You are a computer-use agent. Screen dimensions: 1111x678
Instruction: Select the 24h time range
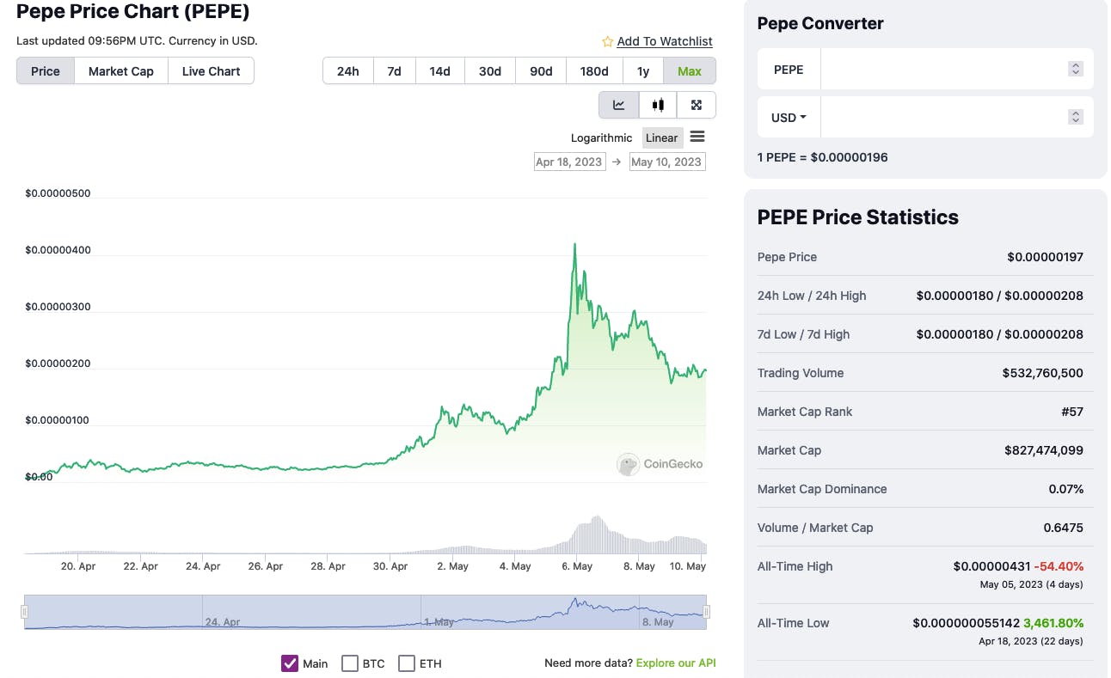click(347, 71)
